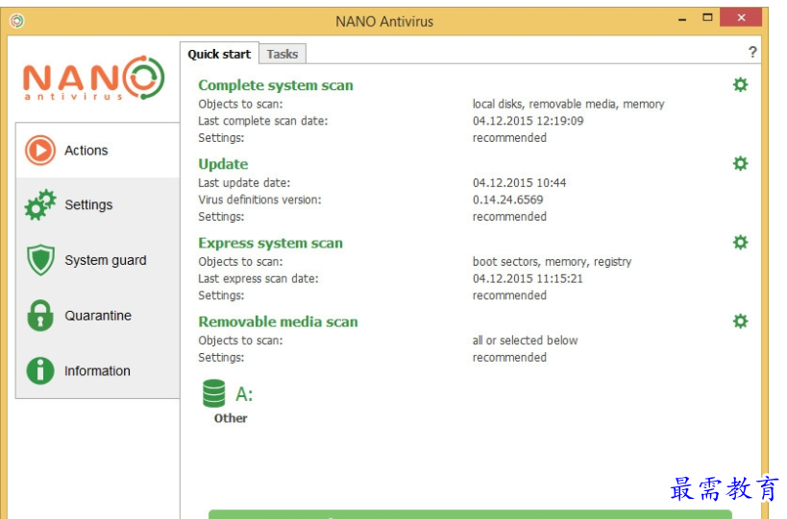The height and width of the screenshot is (519, 787).
Task: Open the Information sidebar label
Action: [x=97, y=371]
